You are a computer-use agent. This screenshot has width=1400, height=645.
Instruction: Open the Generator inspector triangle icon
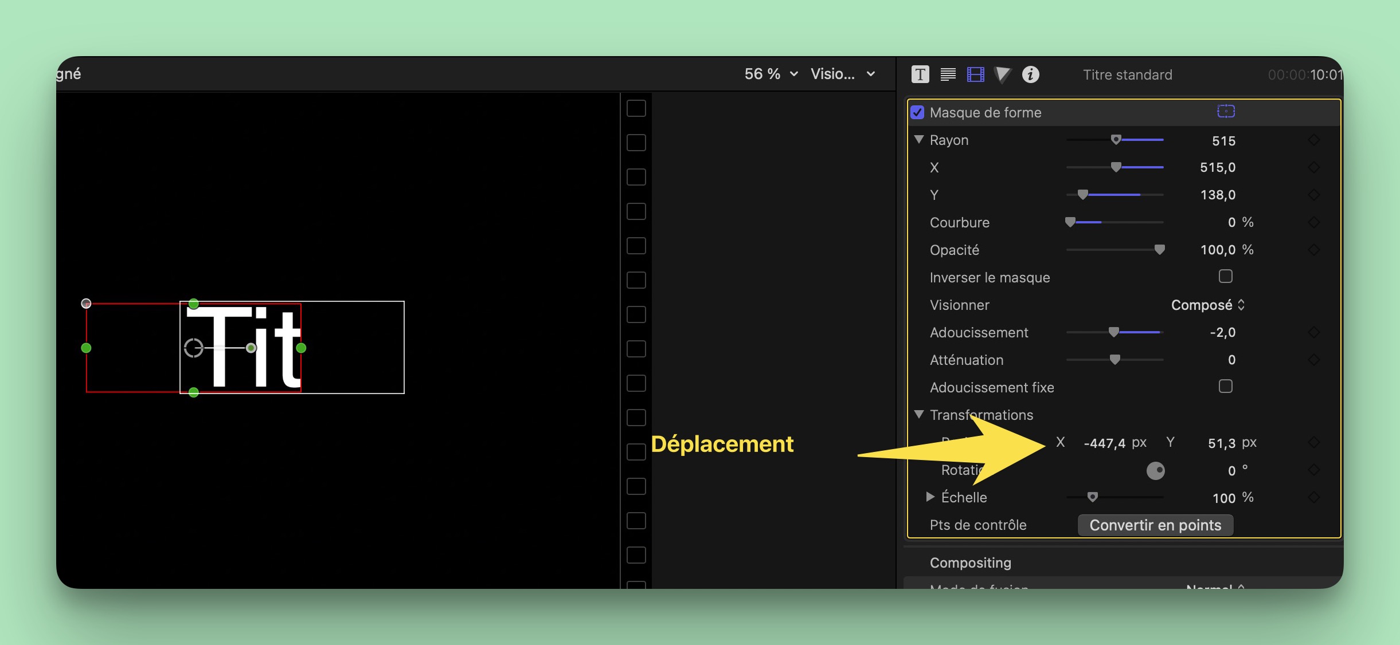coord(1003,74)
